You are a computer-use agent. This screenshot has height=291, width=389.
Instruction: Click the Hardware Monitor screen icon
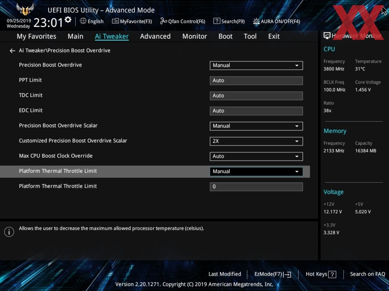(x=327, y=36)
